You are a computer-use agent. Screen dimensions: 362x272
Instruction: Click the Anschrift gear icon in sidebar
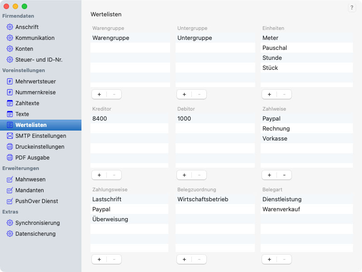[x=10, y=27]
